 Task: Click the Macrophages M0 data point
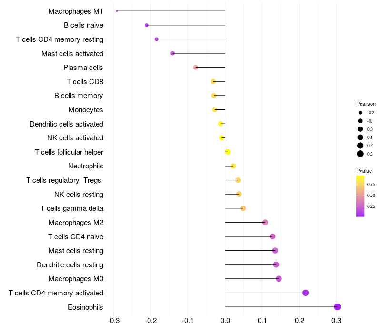(x=279, y=279)
